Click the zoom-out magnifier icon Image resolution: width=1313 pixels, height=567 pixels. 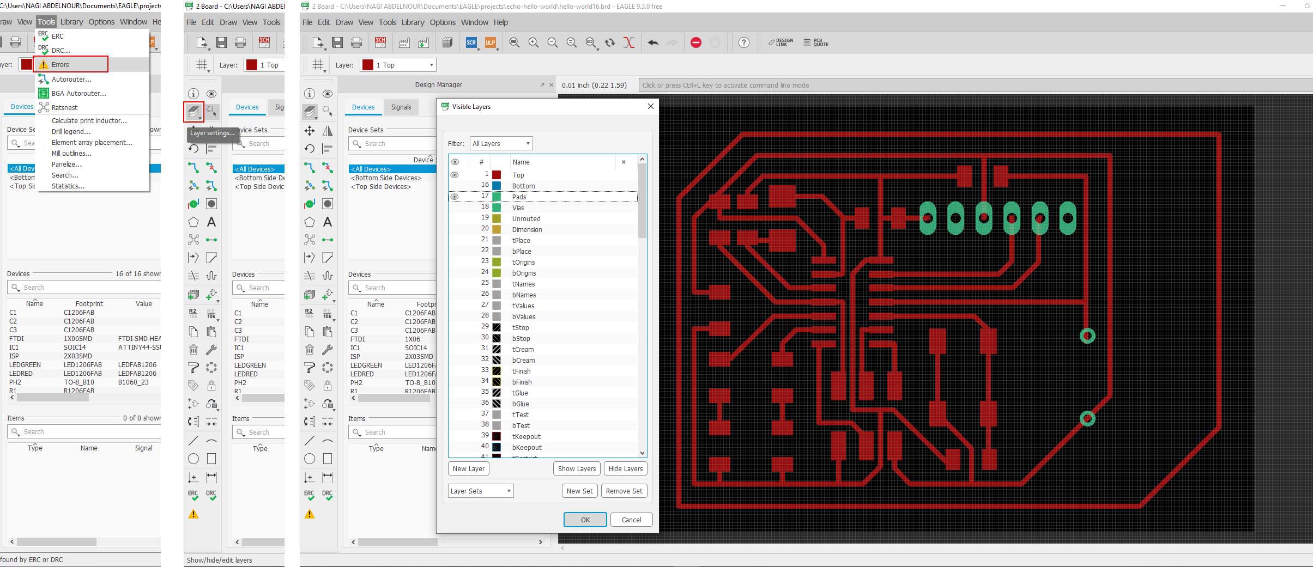pos(553,42)
